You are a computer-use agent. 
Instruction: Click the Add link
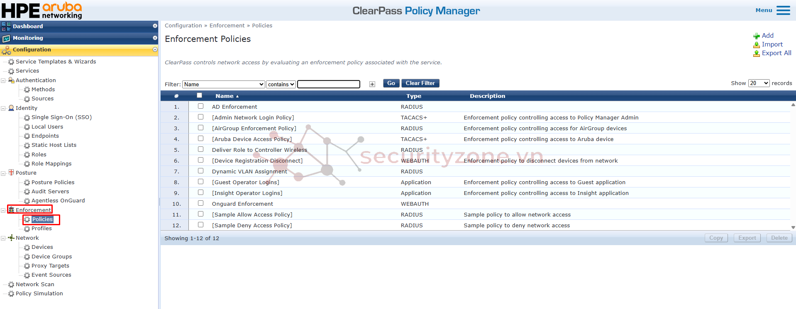(x=768, y=36)
